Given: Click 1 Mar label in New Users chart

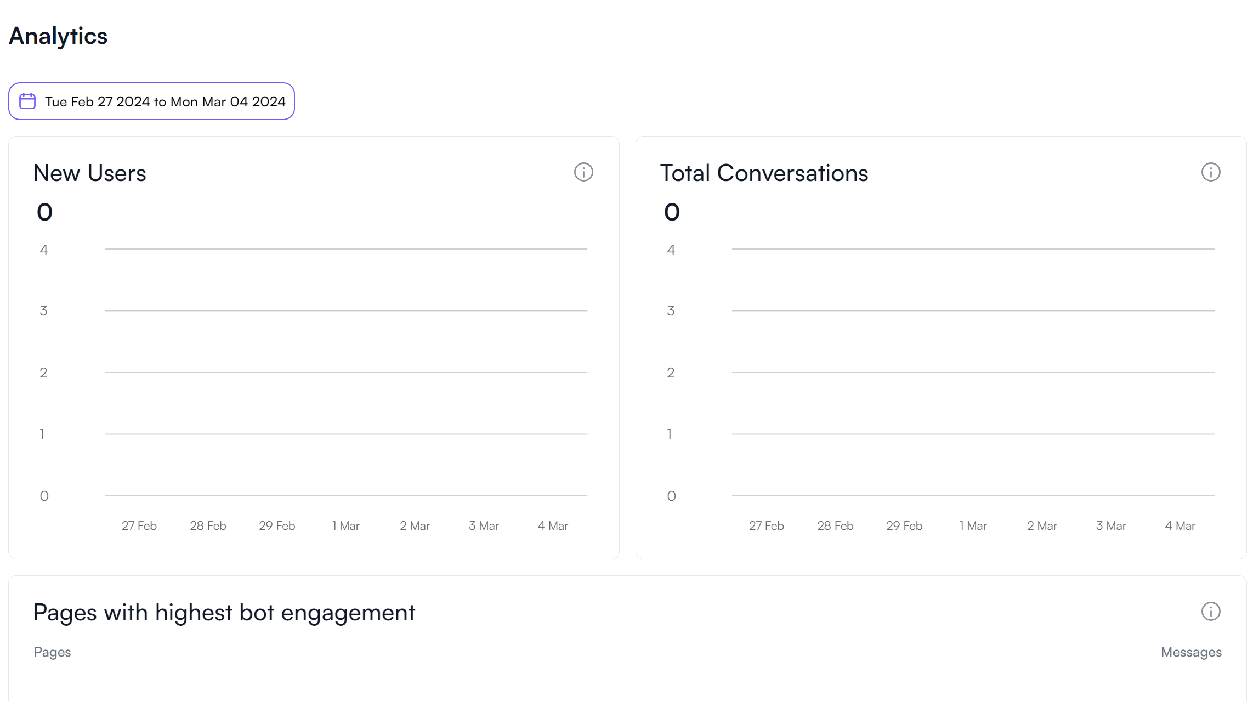Looking at the screenshot, I should (345, 525).
